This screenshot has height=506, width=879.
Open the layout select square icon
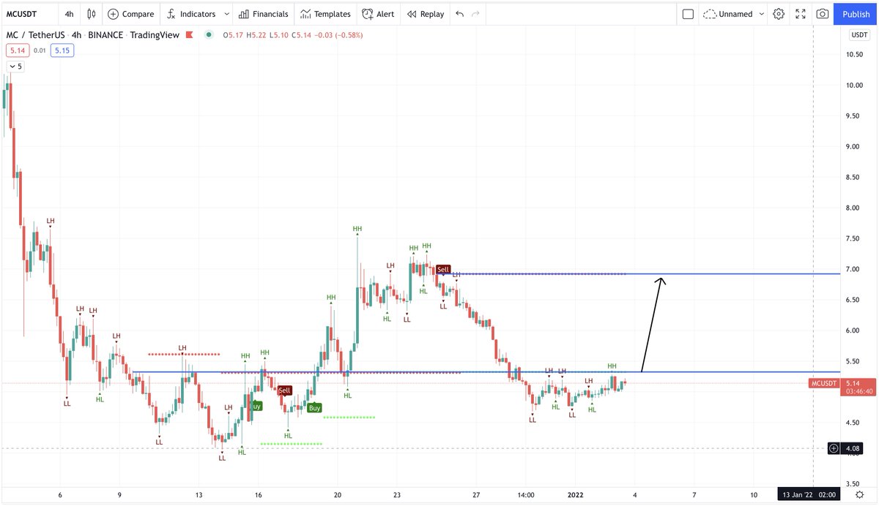[687, 14]
